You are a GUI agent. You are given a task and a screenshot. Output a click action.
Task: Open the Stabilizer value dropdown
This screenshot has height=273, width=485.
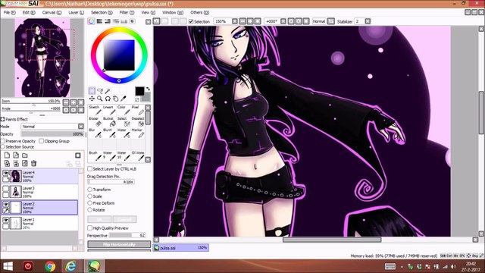tap(368, 21)
